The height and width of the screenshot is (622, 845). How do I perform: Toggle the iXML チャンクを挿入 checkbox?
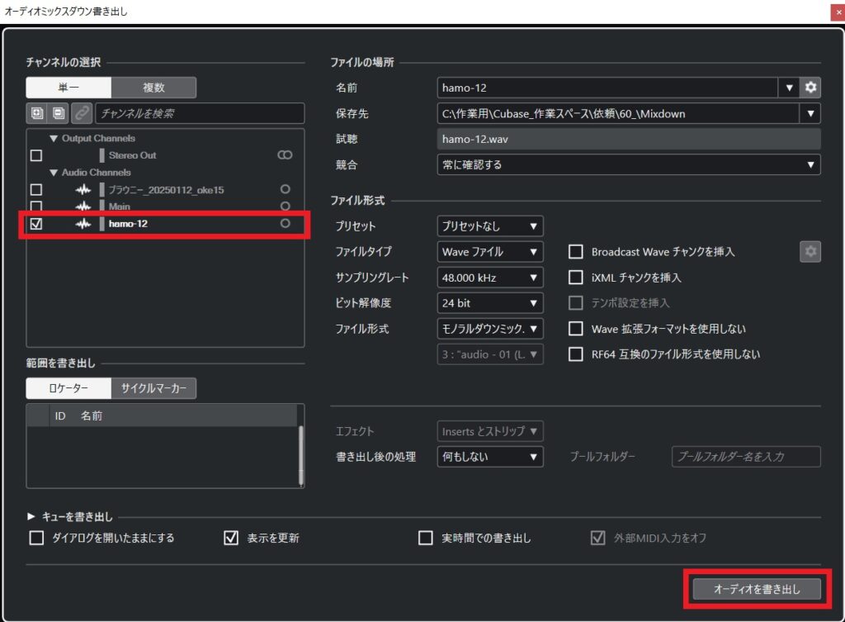click(x=576, y=278)
